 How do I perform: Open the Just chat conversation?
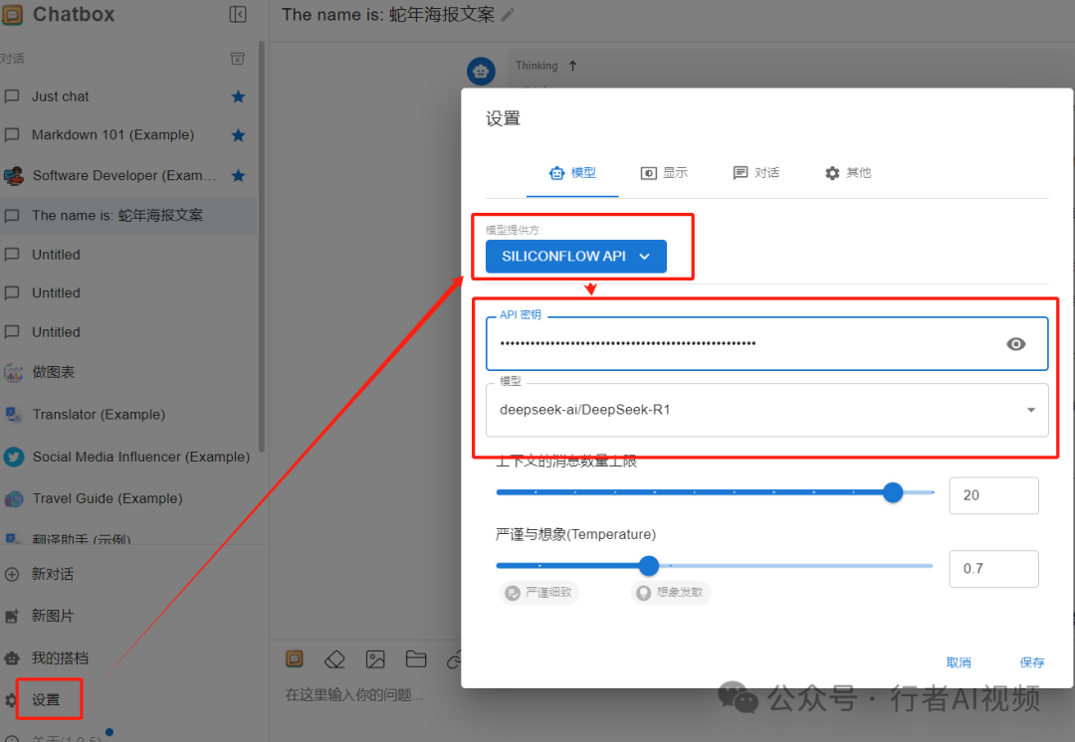(128, 96)
